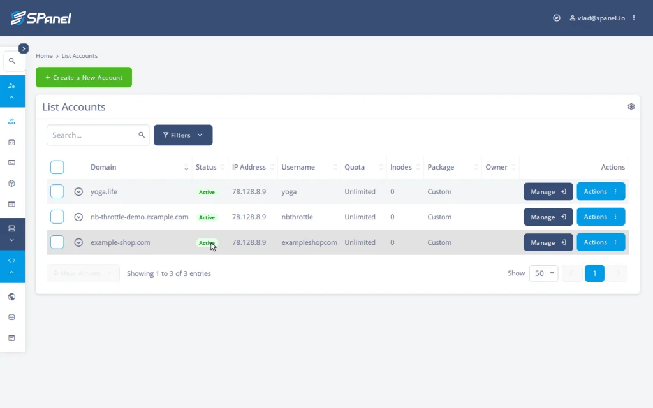Screen dimensions: 653x408
Task: Open the credit card sidebar icon
Action: pyautogui.click(x=11, y=204)
